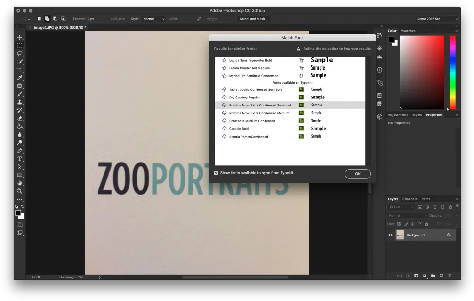Select the Quick Selection tool
The image size is (474, 301).
pos(20,62)
